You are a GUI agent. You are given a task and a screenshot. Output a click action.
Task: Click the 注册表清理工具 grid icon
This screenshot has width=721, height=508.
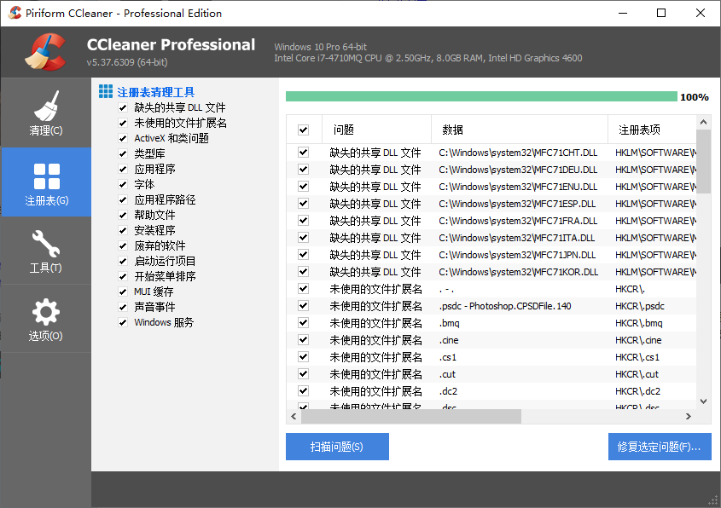tap(106, 91)
